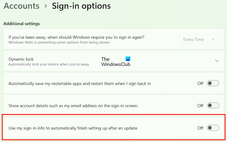Click the 'Use my sign-in info' setting label

click(x=73, y=128)
